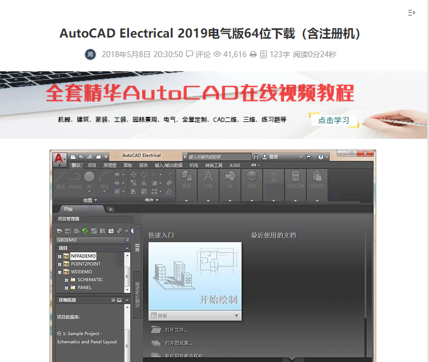Image resolution: width=429 pixels, height=362 pixels.
Task: Click the new tab plus button
Action: [x=111, y=208]
